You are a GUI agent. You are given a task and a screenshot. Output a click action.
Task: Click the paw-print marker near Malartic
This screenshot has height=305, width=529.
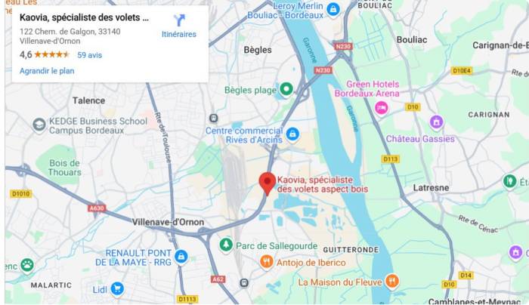(26, 266)
